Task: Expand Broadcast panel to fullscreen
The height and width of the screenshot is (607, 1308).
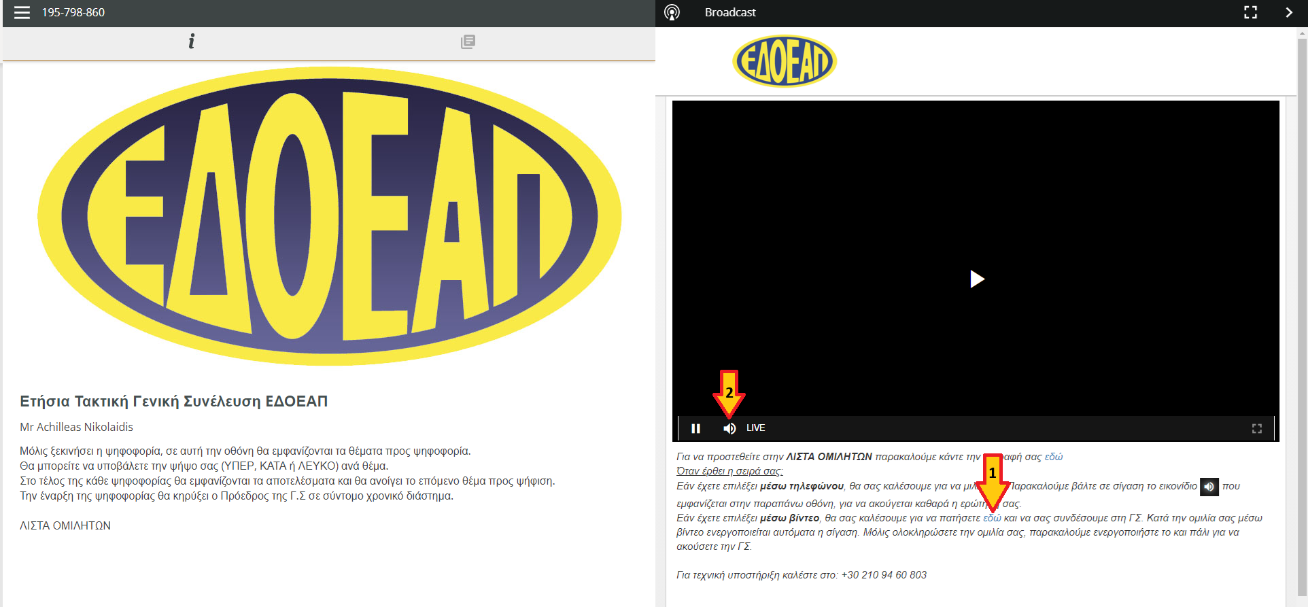Action: pyautogui.click(x=1250, y=12)
